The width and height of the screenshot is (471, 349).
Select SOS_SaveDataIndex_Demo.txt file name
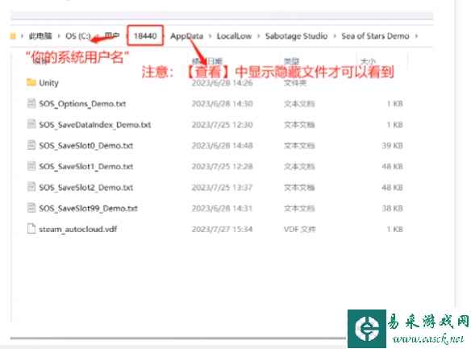point(95,125)
